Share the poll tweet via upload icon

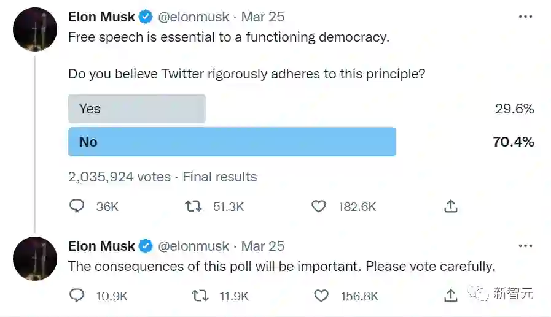click(451, 206)
